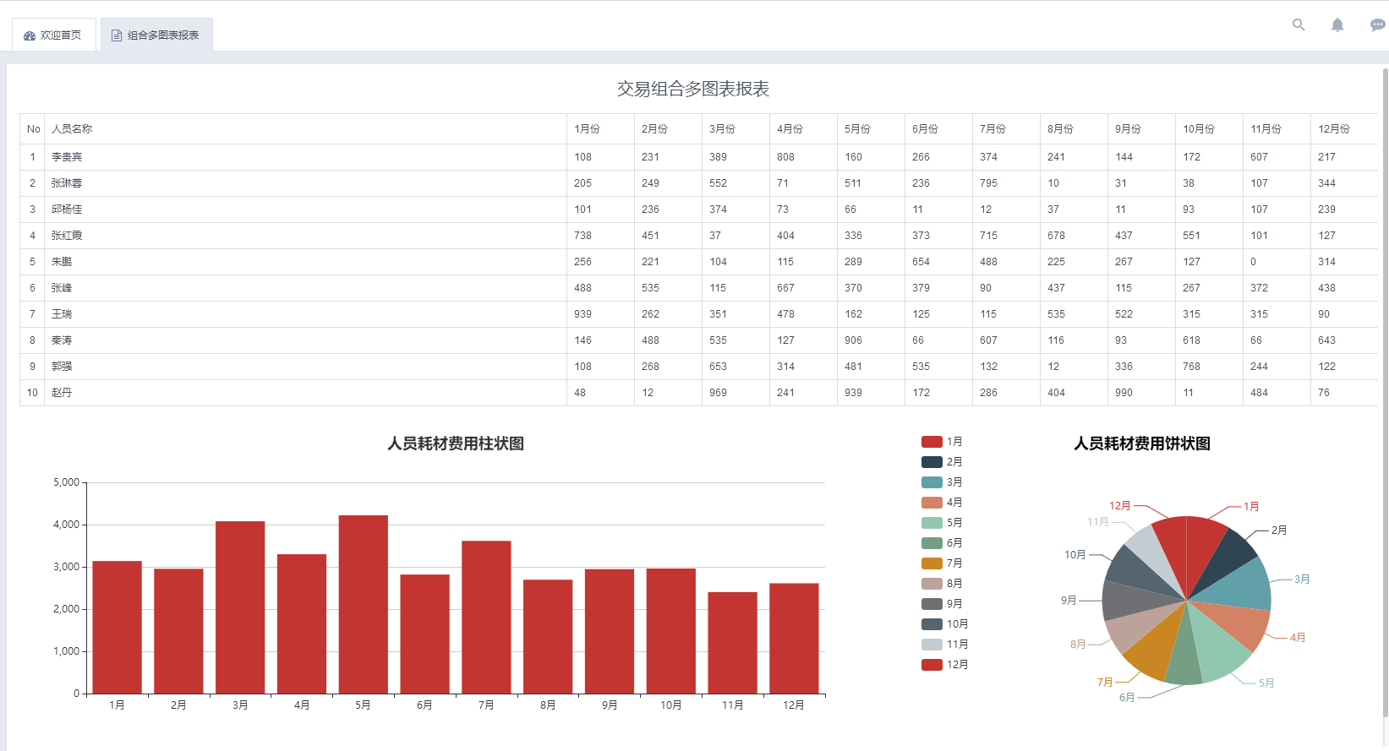1389x751 pixels.
Task: Toggle 5月 legend entry
Action: (x=942, y=523)
